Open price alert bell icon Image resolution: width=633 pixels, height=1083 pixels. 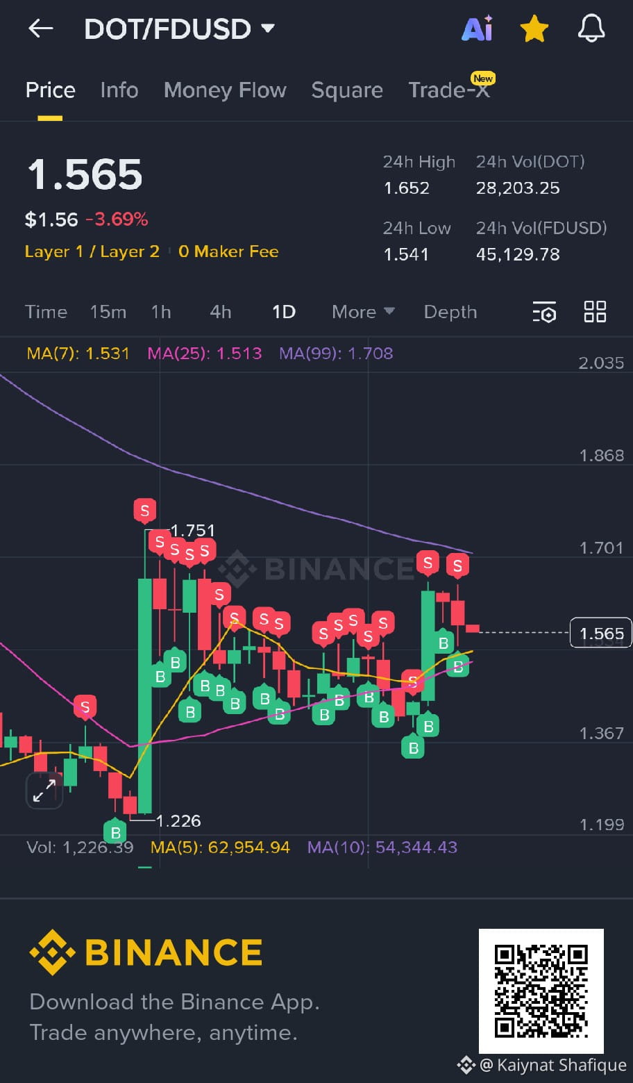point(591,28)
